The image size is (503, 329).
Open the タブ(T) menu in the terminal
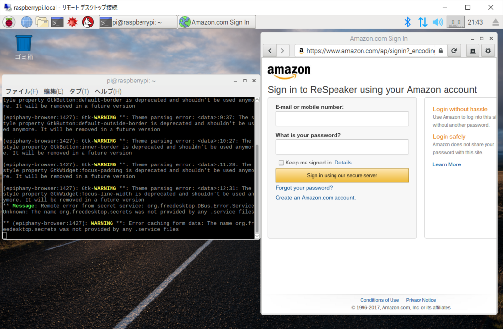pyautogui.click(x=79, y=92)
